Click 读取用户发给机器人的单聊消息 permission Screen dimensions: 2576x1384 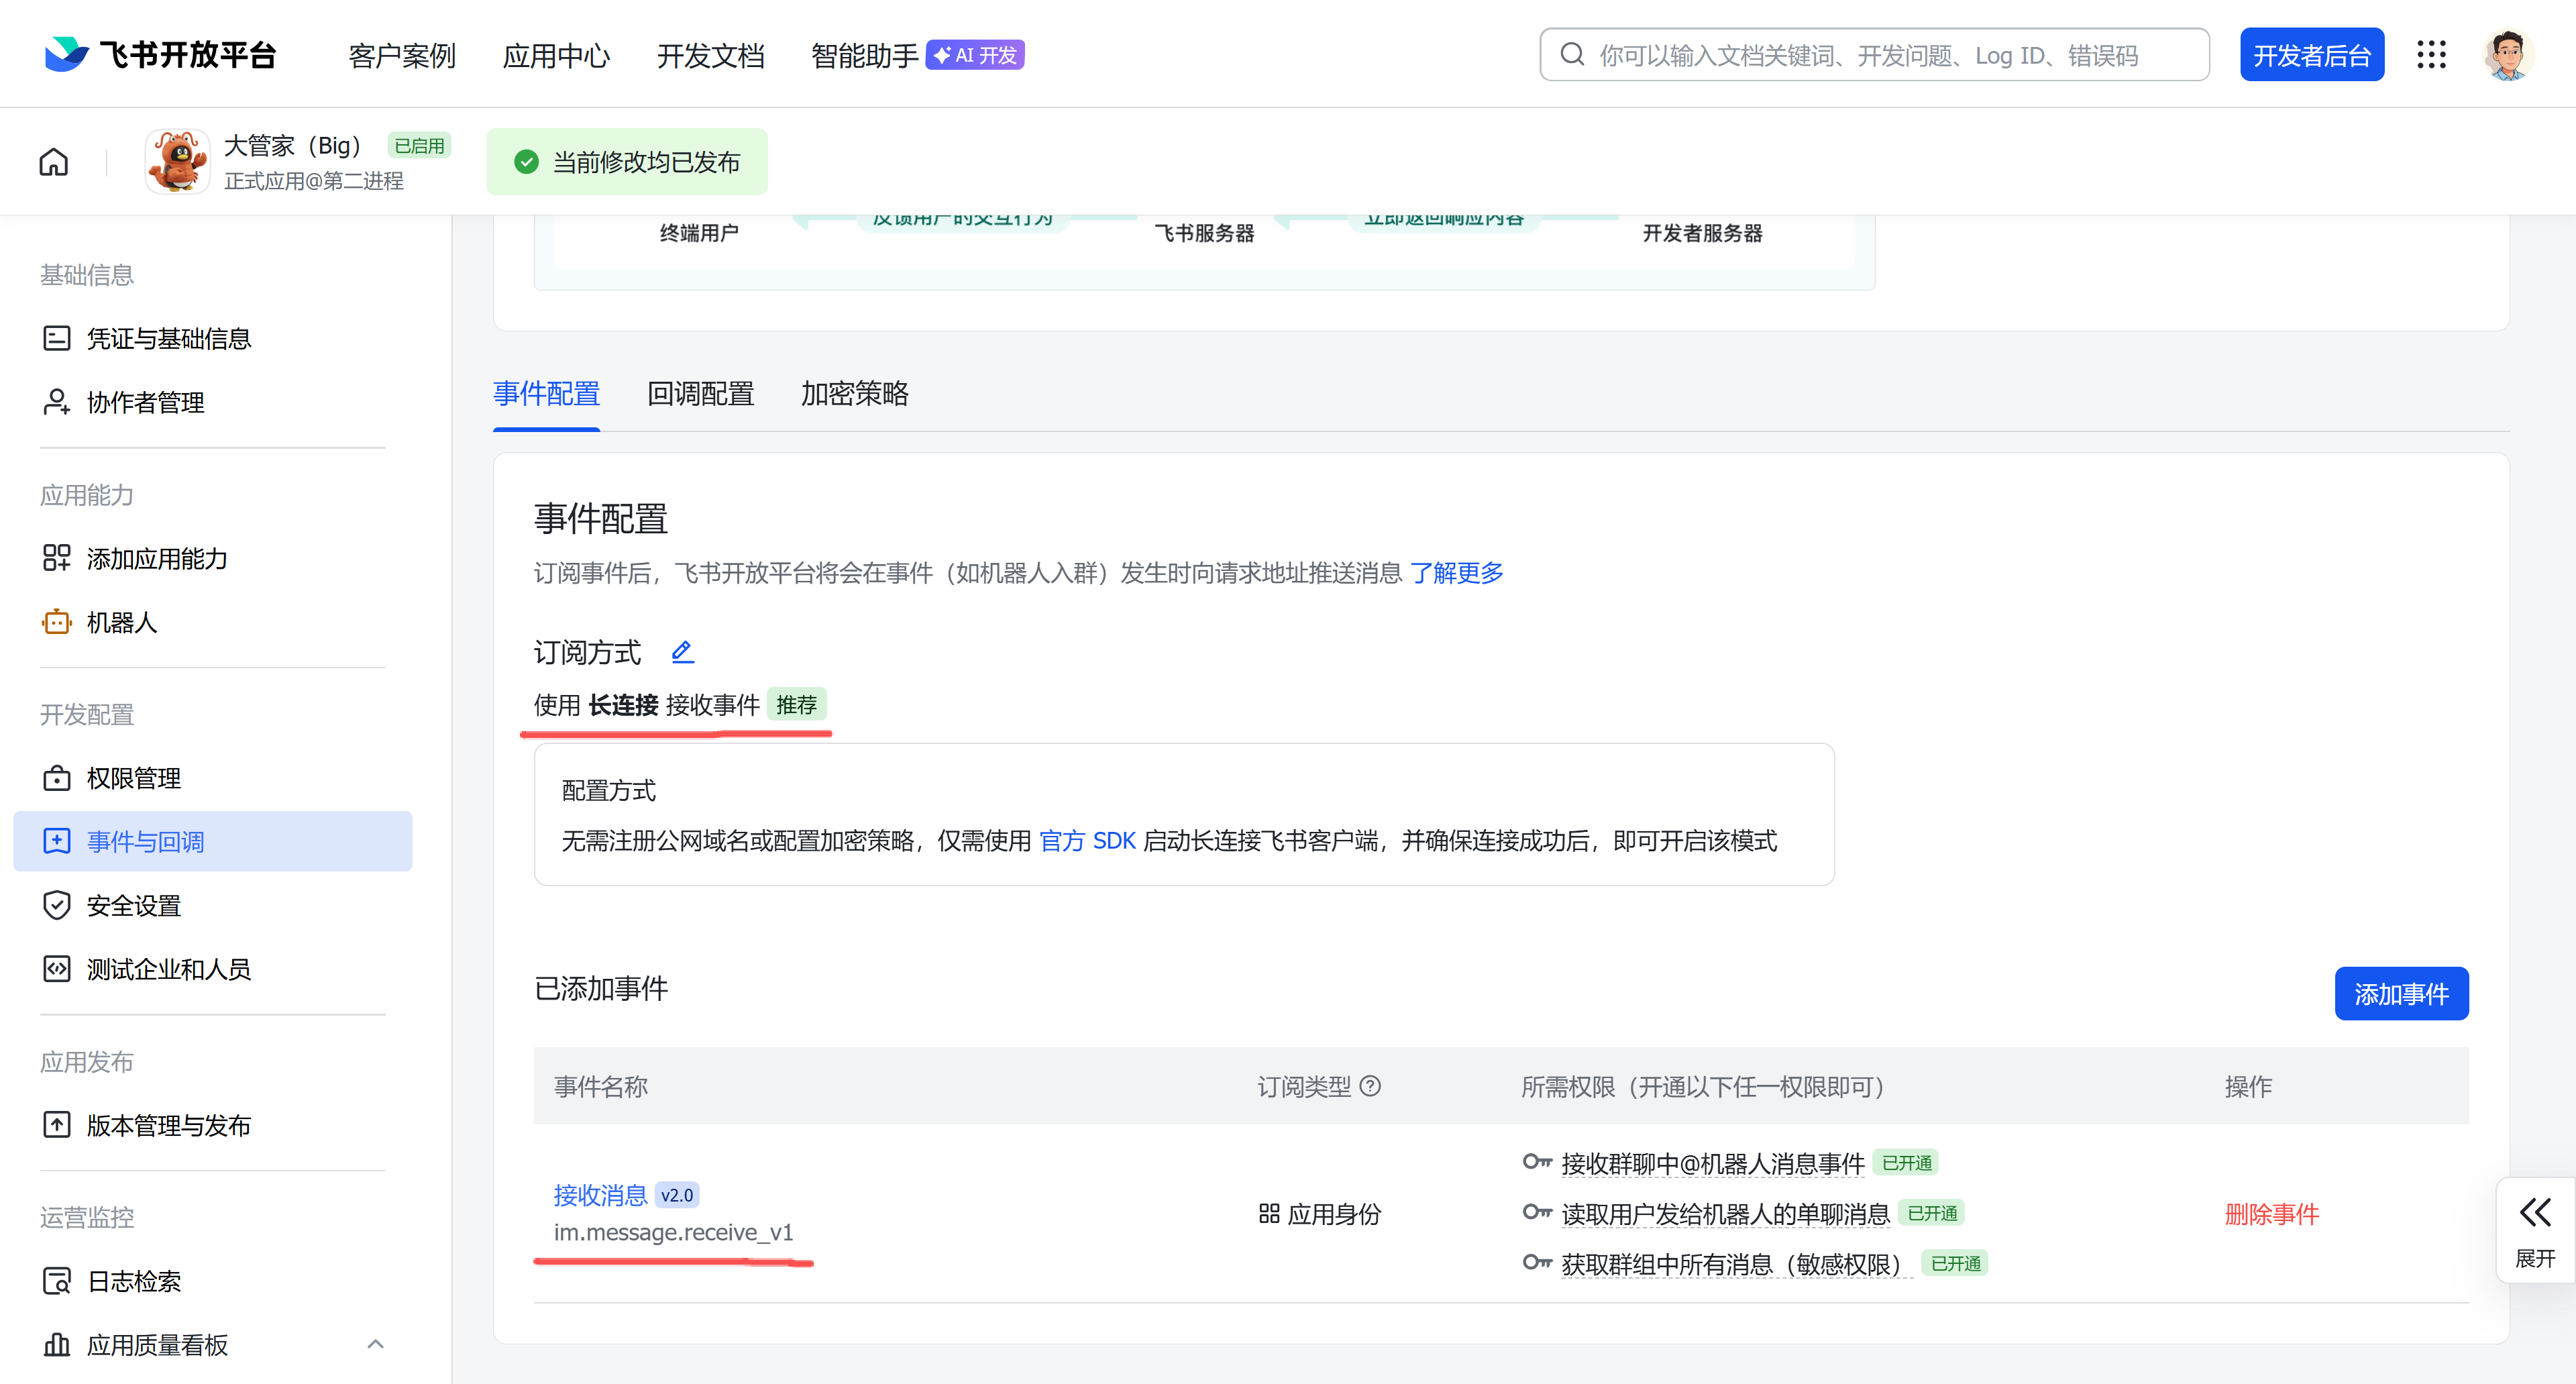pyautogui.click(x=1726, y=1214)
